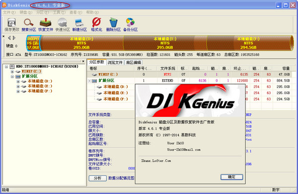Open the 分区 menu

click(42, 12)
